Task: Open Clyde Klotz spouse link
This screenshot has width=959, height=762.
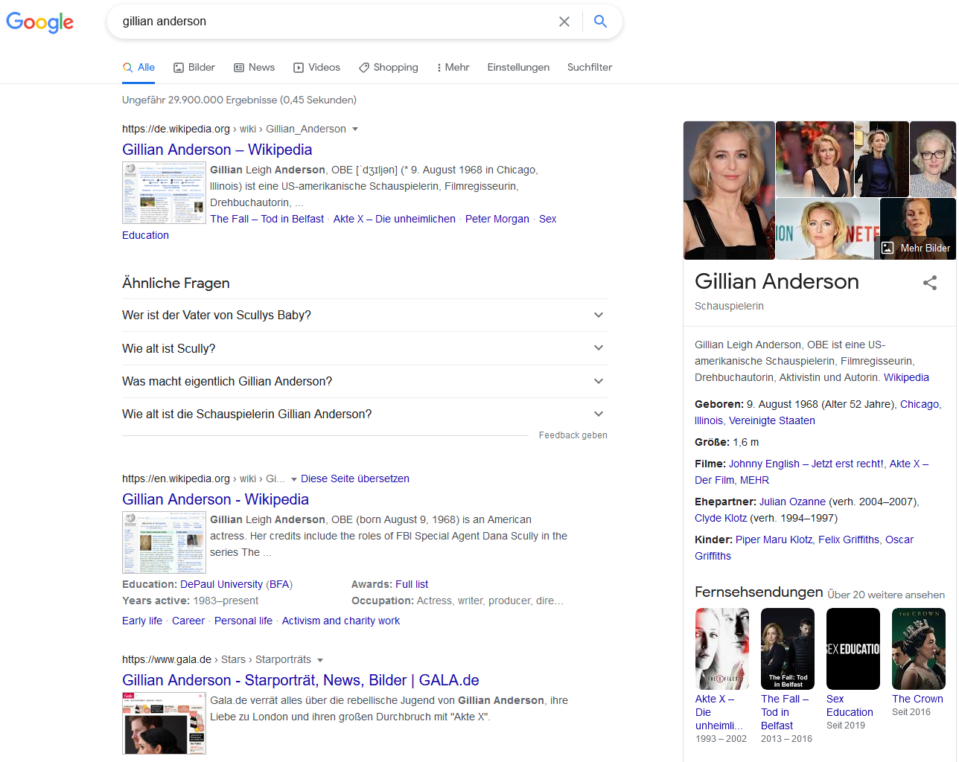Action: (x=721, y=518)
